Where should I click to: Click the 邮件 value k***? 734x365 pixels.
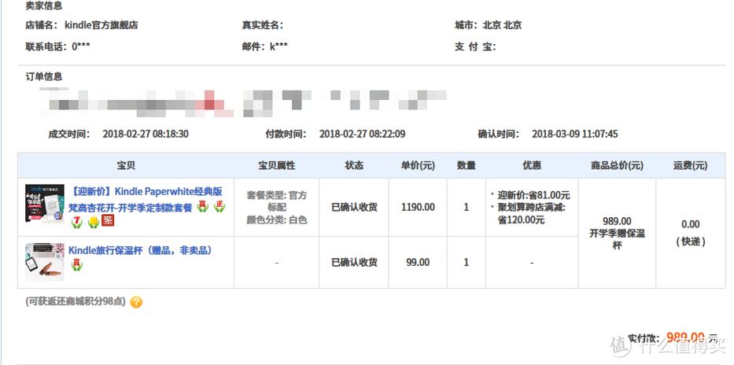[x=278, y=46]
